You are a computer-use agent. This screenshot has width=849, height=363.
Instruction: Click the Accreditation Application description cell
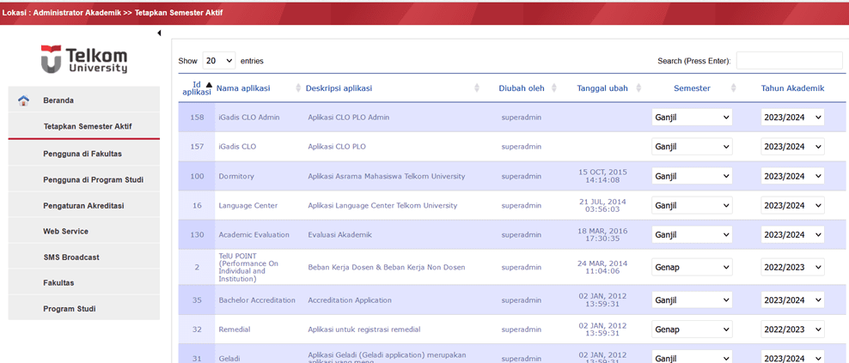pos(350,299)
